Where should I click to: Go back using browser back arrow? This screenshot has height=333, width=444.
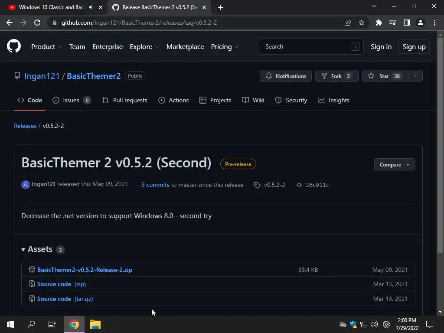10,23
